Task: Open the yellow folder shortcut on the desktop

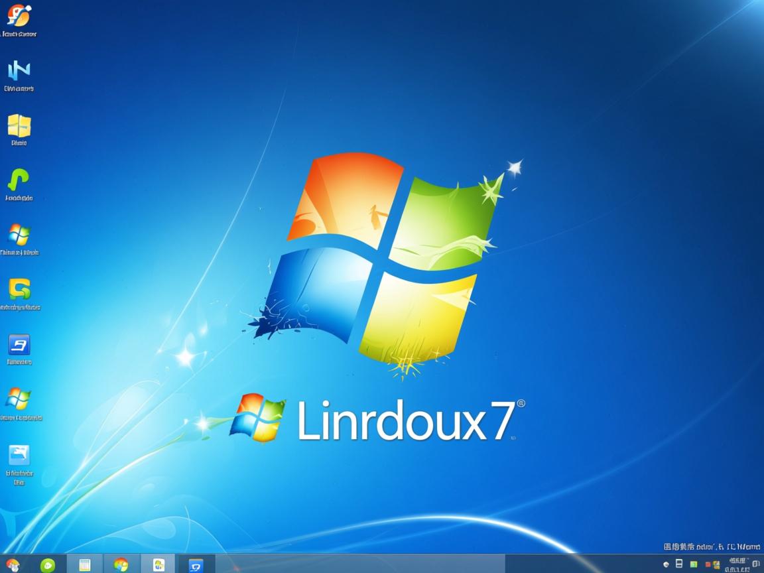Action: [x=20, y=126]
